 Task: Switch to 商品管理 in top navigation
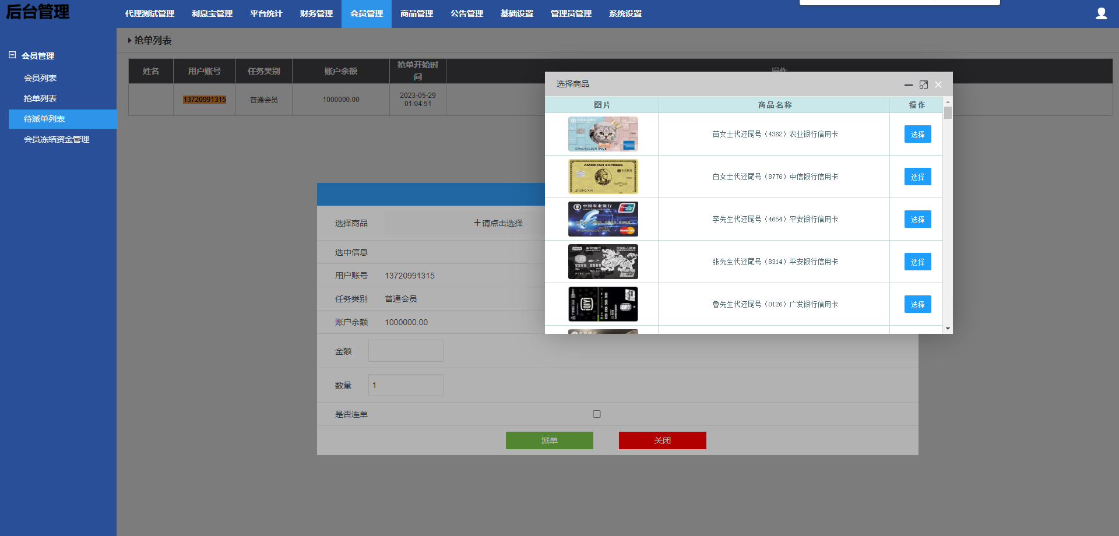click(x=417, y=13)
